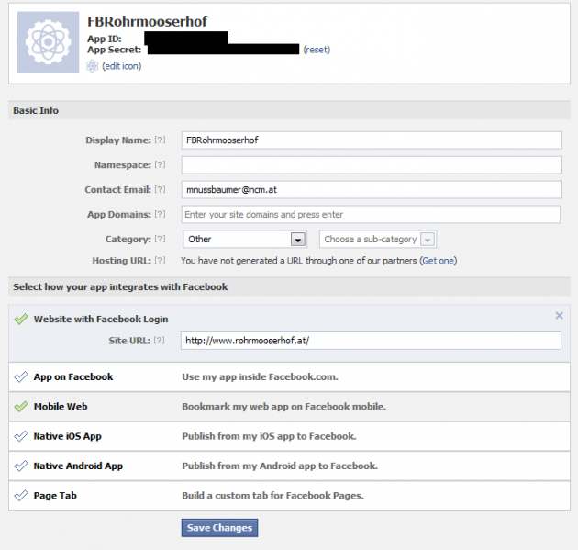Screen dimensions: 578x550
Task: Toggle the Mobile Web checkmark
Action: [21, 407]
